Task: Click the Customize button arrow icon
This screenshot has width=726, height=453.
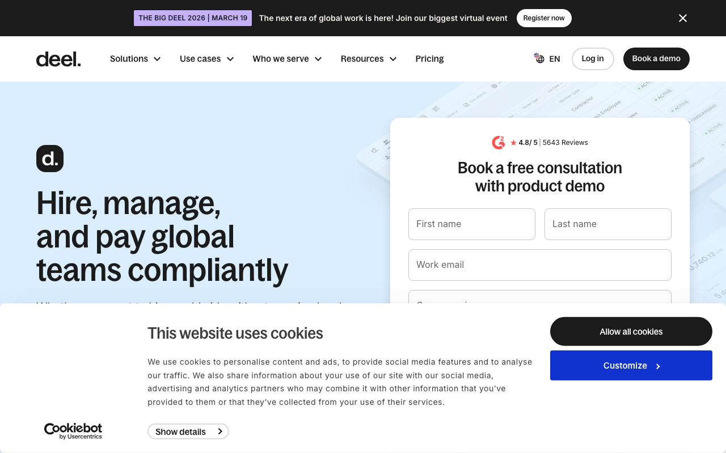Action: click(x=658, y=366)
